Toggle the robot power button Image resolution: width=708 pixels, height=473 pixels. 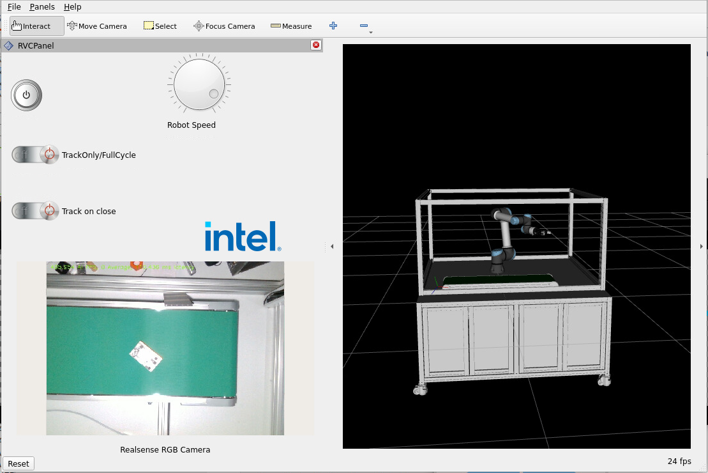[26, 95]
